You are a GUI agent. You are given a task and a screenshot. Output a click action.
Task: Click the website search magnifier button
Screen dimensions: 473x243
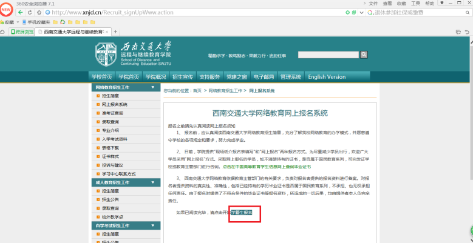(x=364, y=55)
